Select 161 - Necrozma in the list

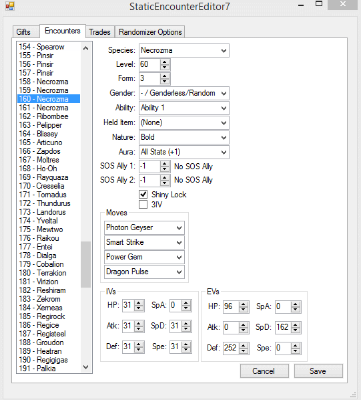point(49,108)
